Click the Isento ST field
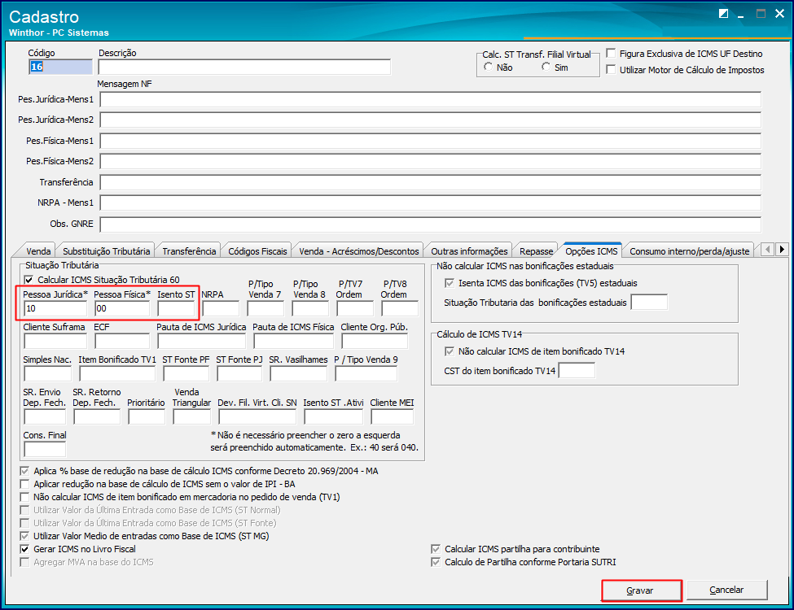Image resolution: width=794 pixels, height=610 pixels. point(176,308)
